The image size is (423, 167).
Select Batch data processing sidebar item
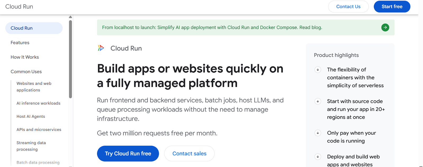(38, 163)
